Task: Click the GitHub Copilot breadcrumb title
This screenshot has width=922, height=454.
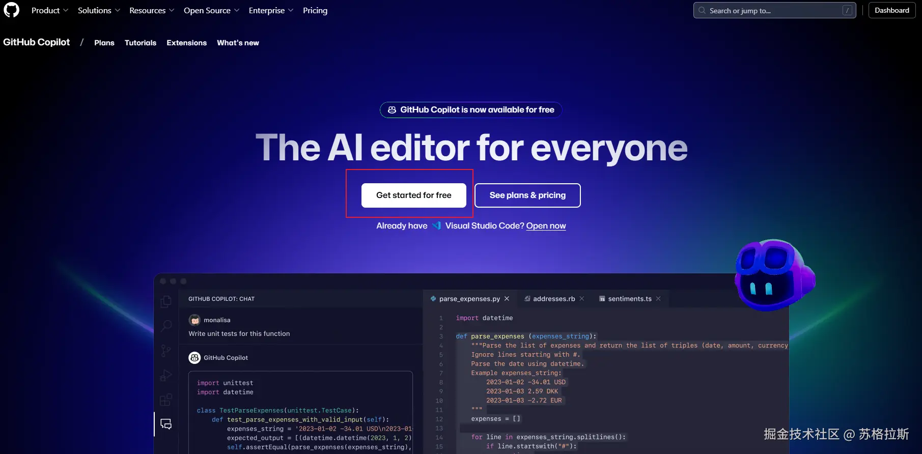Action: pos(37,42)
